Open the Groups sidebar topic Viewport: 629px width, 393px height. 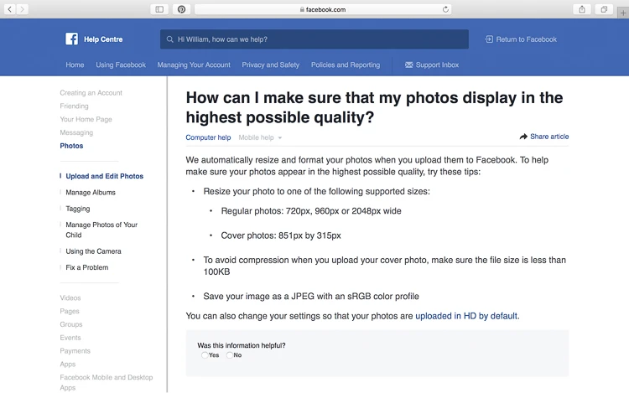pos(71,324)
